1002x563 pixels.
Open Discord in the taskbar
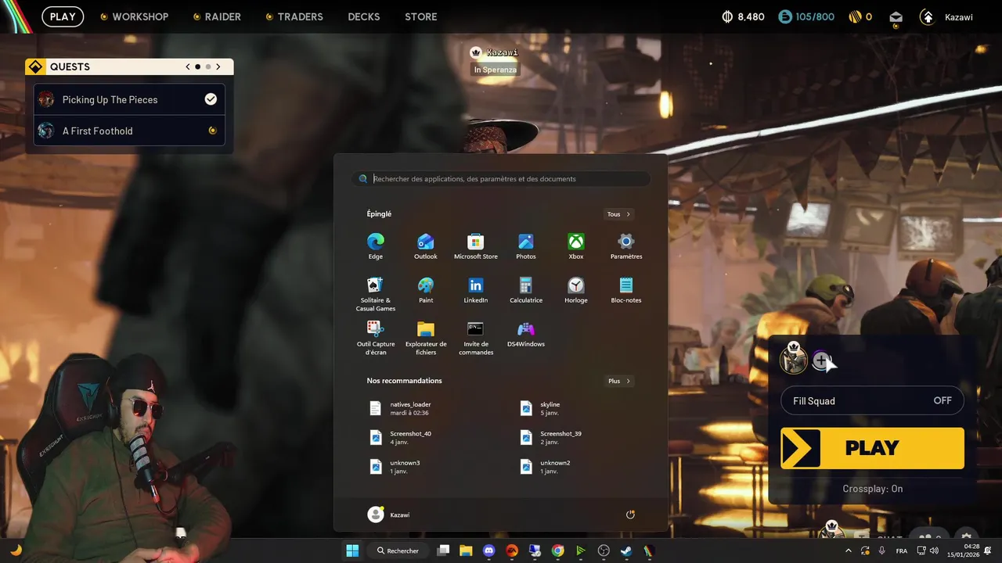click(489, 550)
